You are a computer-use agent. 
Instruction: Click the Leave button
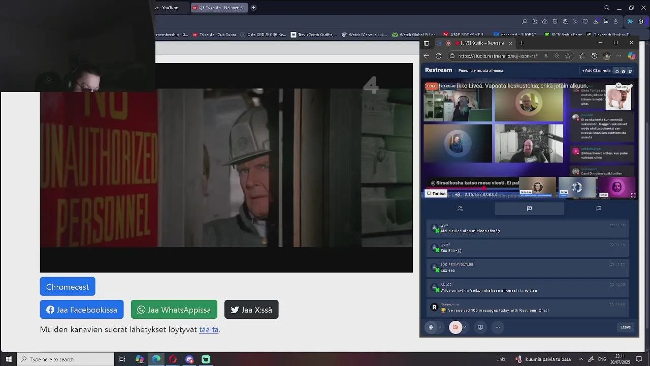[x=626, y=327]
